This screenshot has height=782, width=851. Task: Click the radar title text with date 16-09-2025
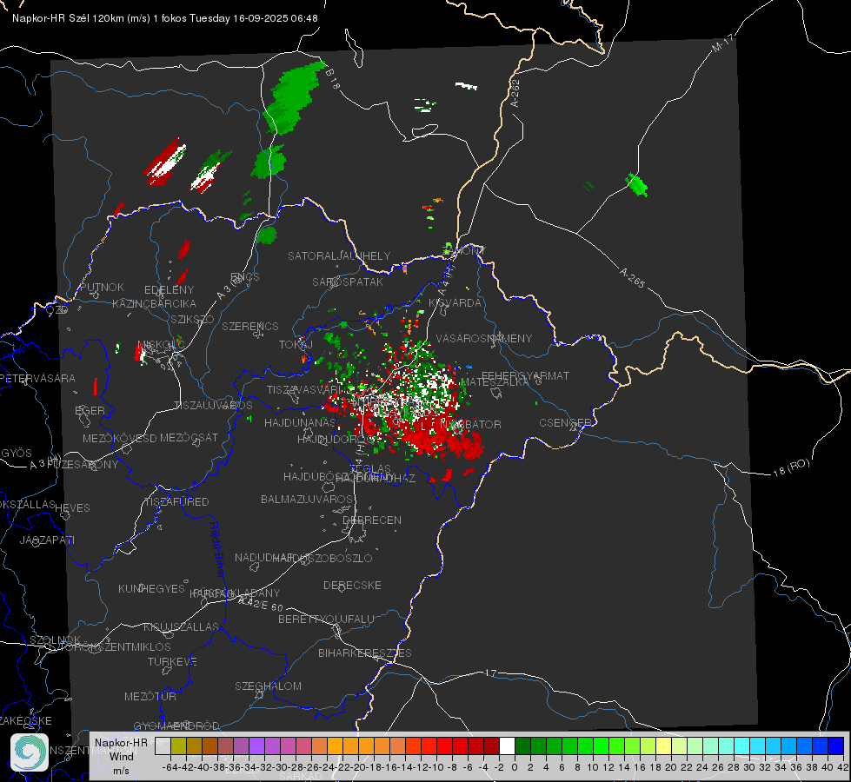click(165, 18)
